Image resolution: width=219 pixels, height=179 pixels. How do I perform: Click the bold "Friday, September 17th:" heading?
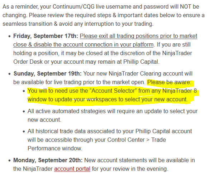(x=46, y=36)
